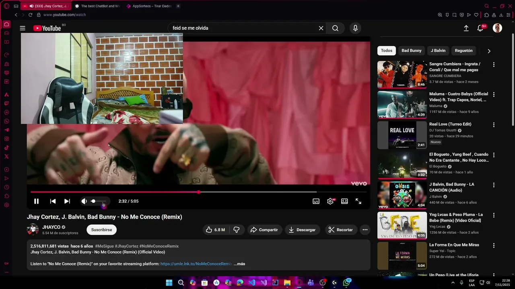Open more actions next to Recortar
Viewport: 515px width, 289px height.
[x=365, y=230]
